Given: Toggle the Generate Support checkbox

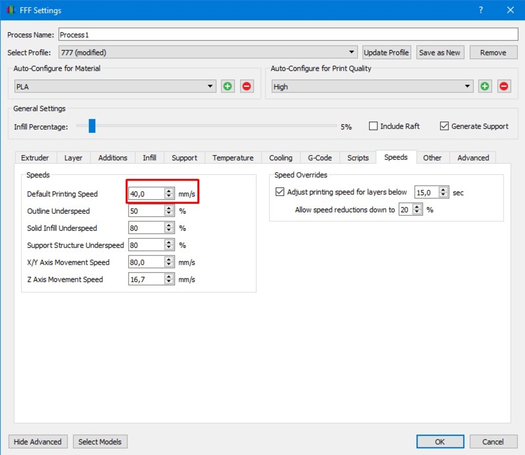Looking at the screenshot, I should pos(444,126).
